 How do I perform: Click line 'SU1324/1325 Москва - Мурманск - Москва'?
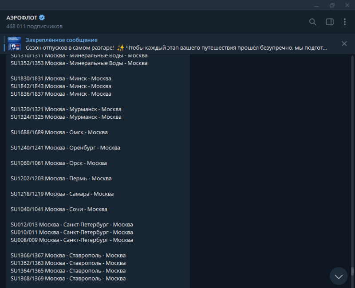66,117
